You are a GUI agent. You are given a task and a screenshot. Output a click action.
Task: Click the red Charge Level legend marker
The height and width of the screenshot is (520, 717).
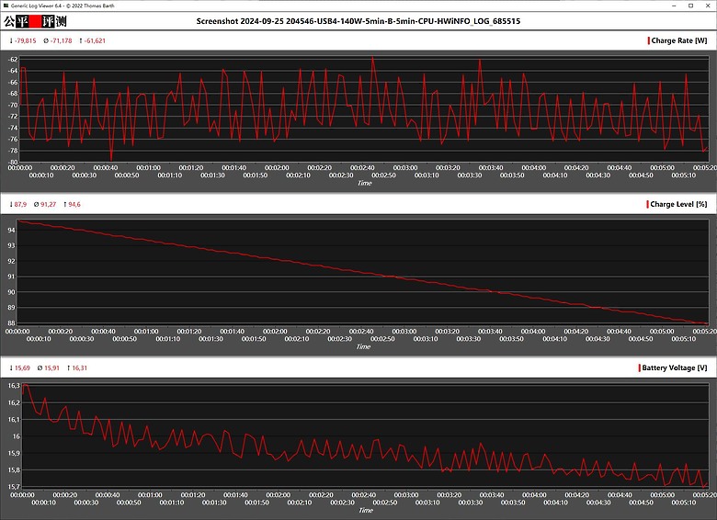tap(647, 204)
